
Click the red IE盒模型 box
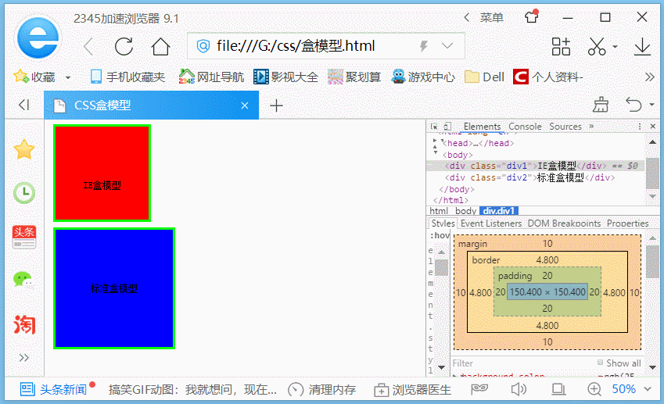102,173
